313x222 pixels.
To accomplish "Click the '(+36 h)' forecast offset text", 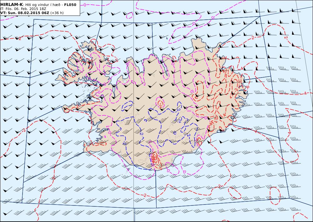I will pyautogui.click(x=57, y=13).
